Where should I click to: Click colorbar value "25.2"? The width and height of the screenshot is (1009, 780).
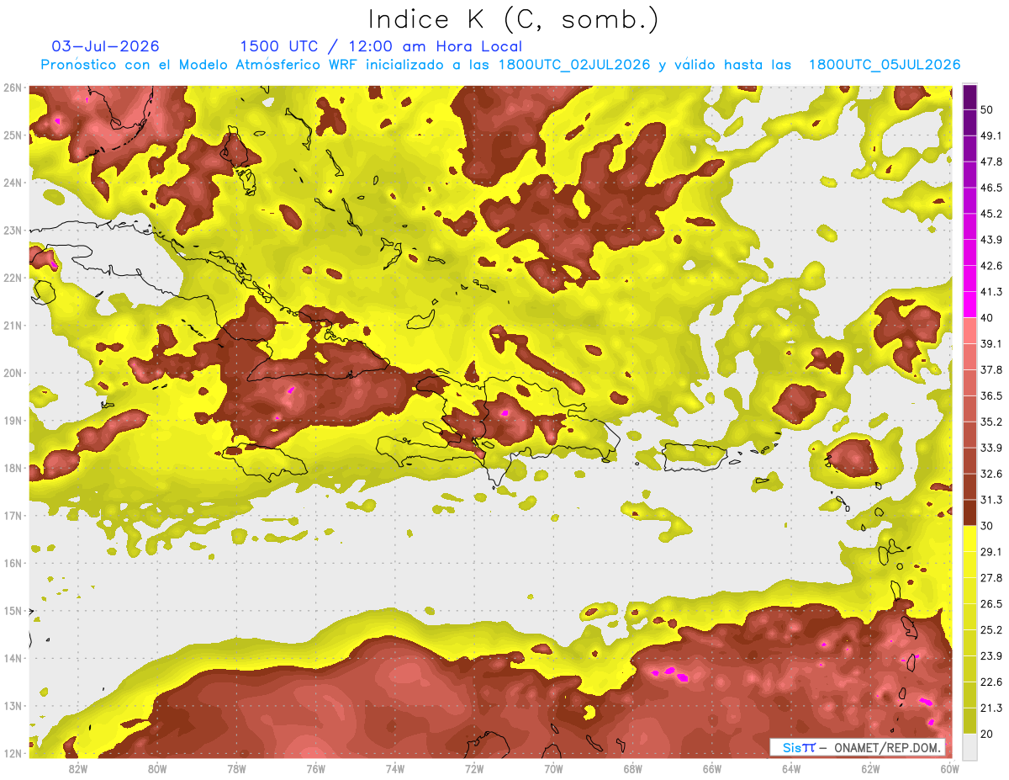click(991, 630)
